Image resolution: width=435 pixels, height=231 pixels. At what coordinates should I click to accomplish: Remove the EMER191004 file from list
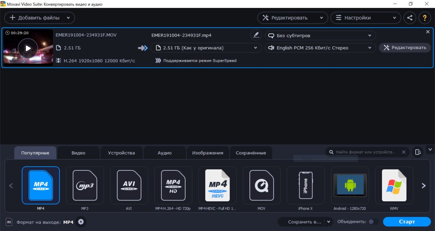point(428,32)
